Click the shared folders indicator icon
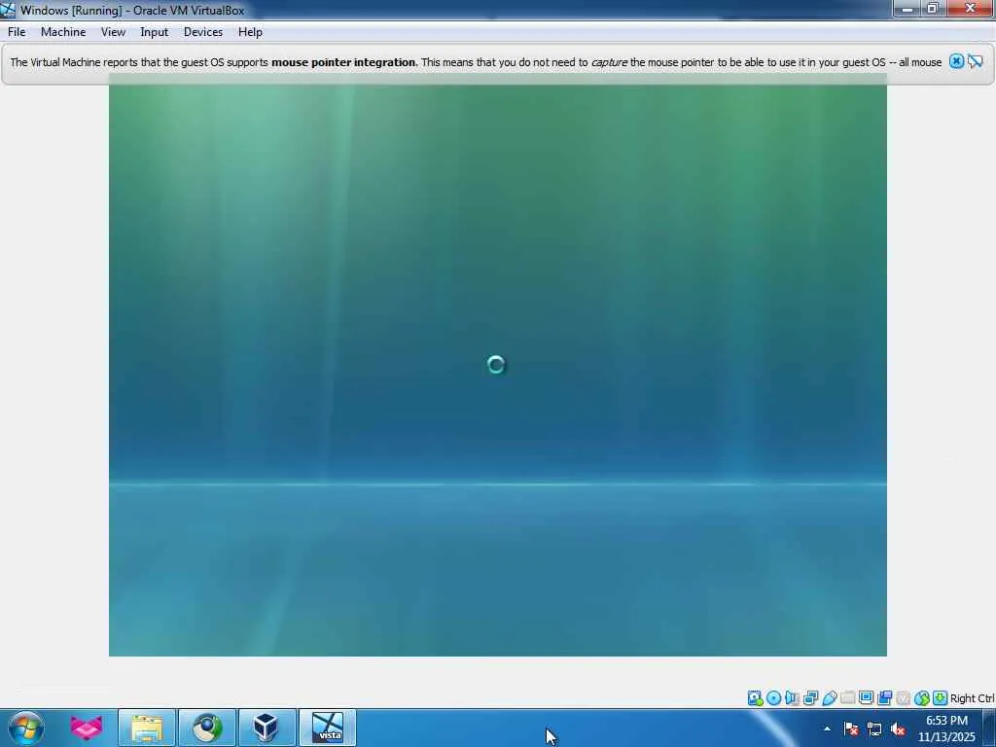The height and width of the screenshot is (747, 996). [847, 698]
